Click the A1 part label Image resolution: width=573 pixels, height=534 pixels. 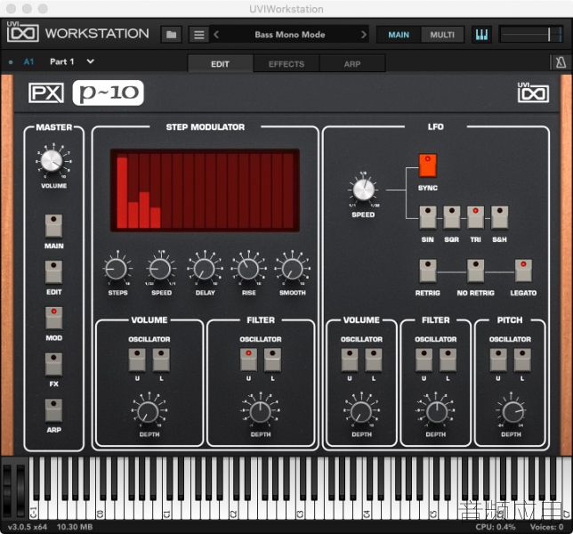28,61
